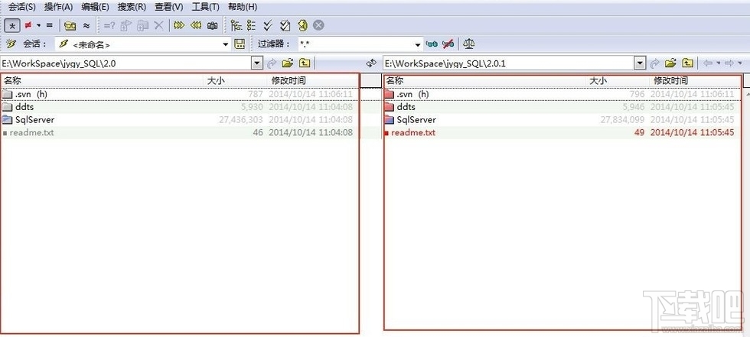Click the 过滤器 filter input field
750x337 pixels.
355,44
